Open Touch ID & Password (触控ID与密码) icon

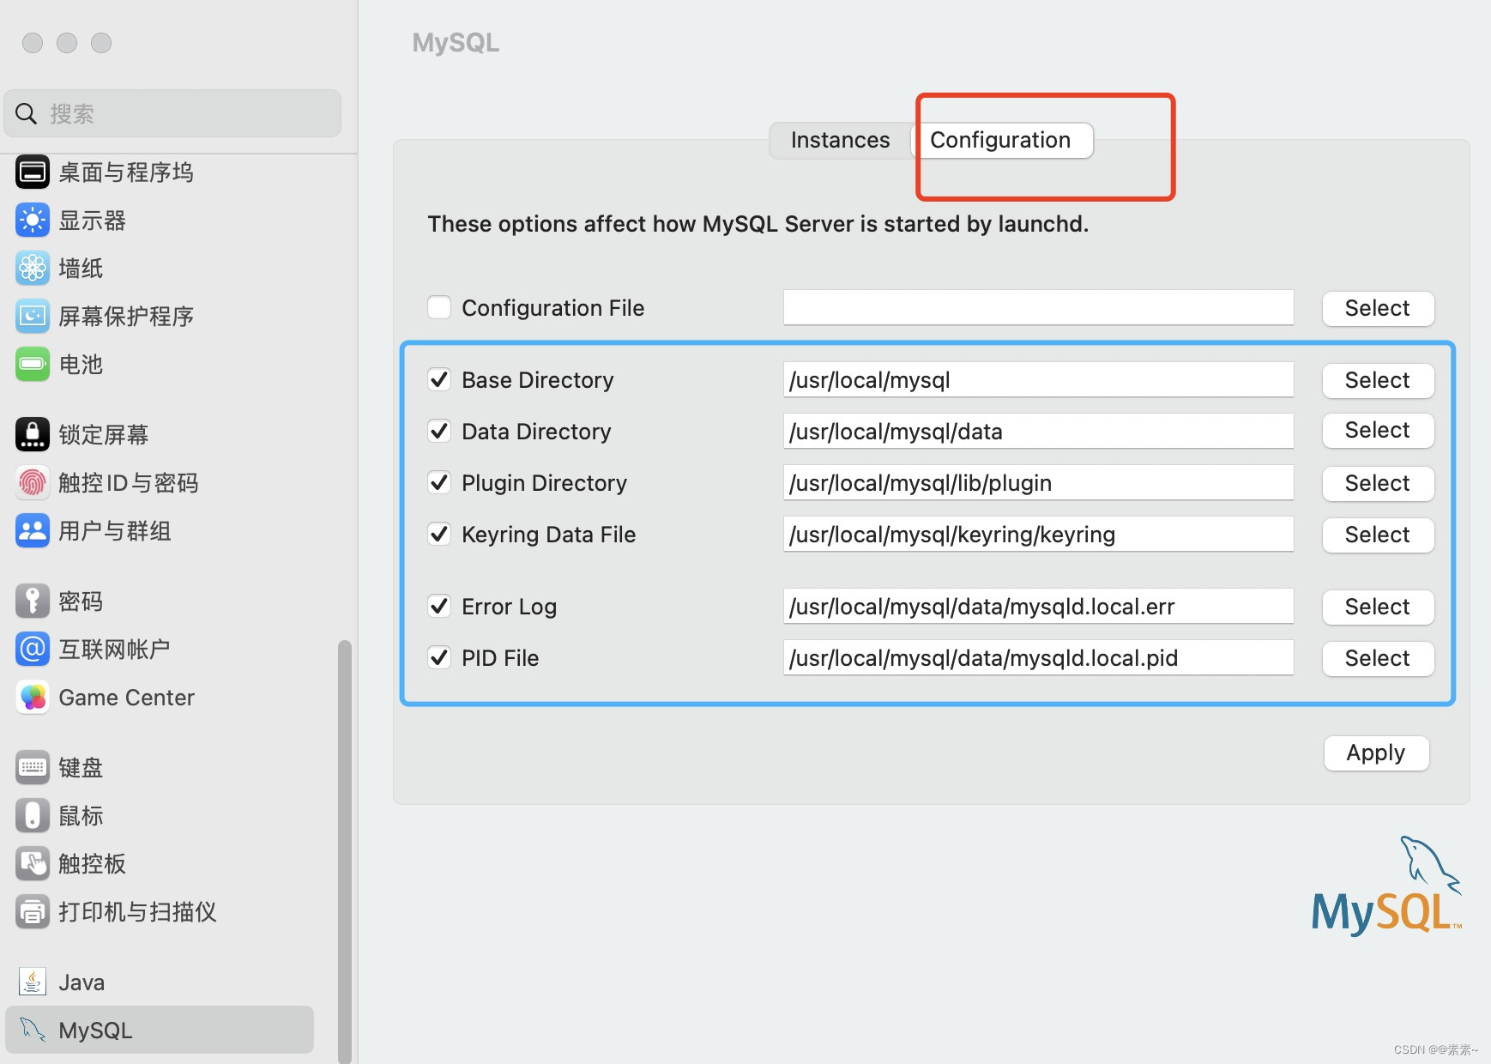pos(33,482)
